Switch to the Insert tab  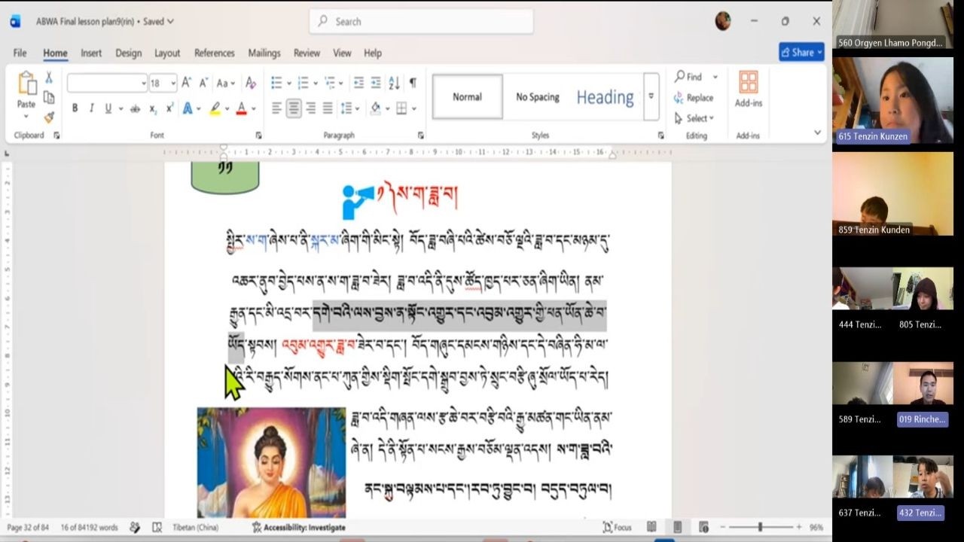[x=91, y=53]
